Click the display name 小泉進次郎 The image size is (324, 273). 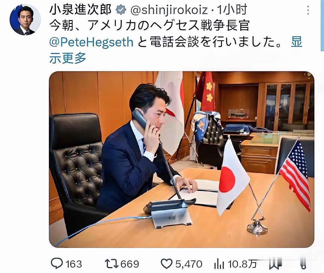(81, 10)
